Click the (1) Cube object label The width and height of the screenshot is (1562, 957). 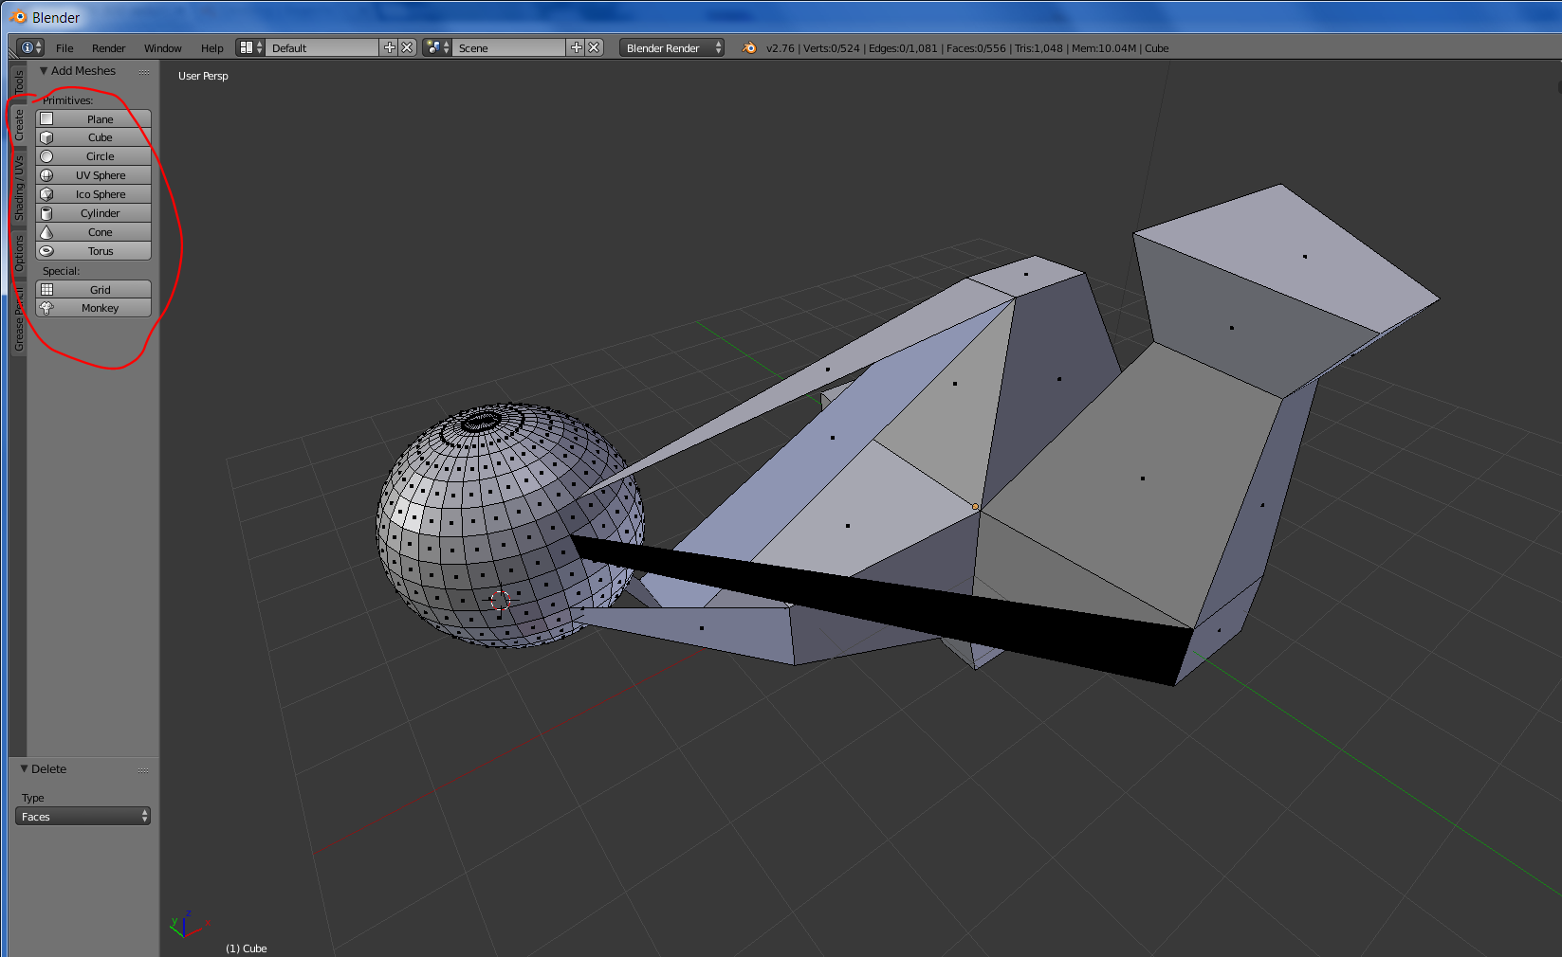click(247, 948)
